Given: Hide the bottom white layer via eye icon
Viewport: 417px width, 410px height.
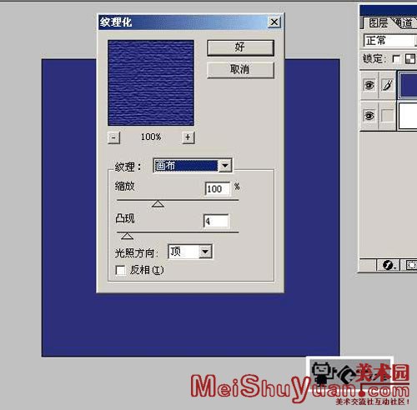Looking at the screenshot, I should tap(369, 115).
